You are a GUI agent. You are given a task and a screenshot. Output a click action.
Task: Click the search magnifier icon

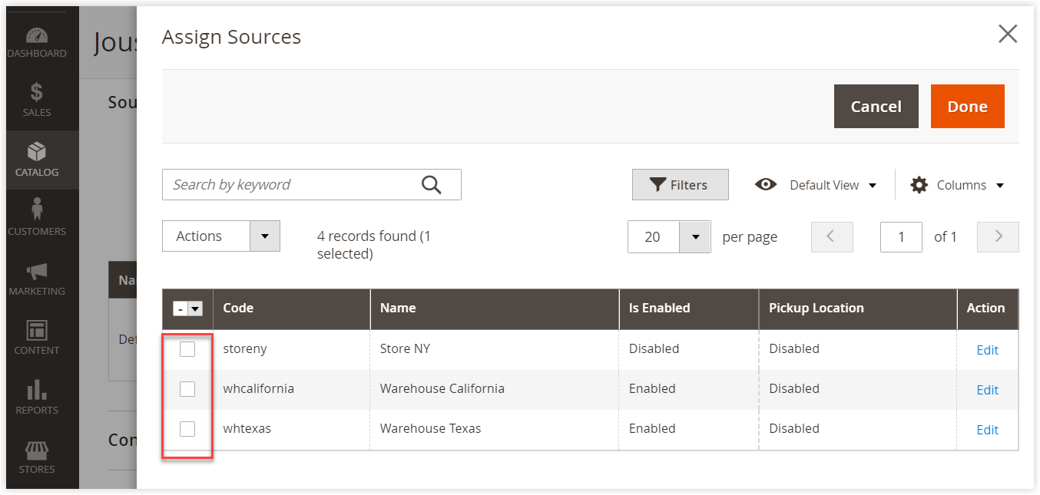point(431,184)
